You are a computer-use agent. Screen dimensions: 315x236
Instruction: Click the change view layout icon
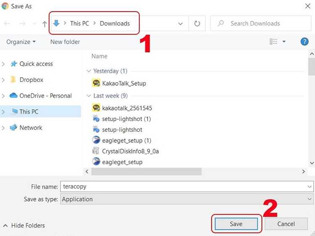tap(273, 42)
